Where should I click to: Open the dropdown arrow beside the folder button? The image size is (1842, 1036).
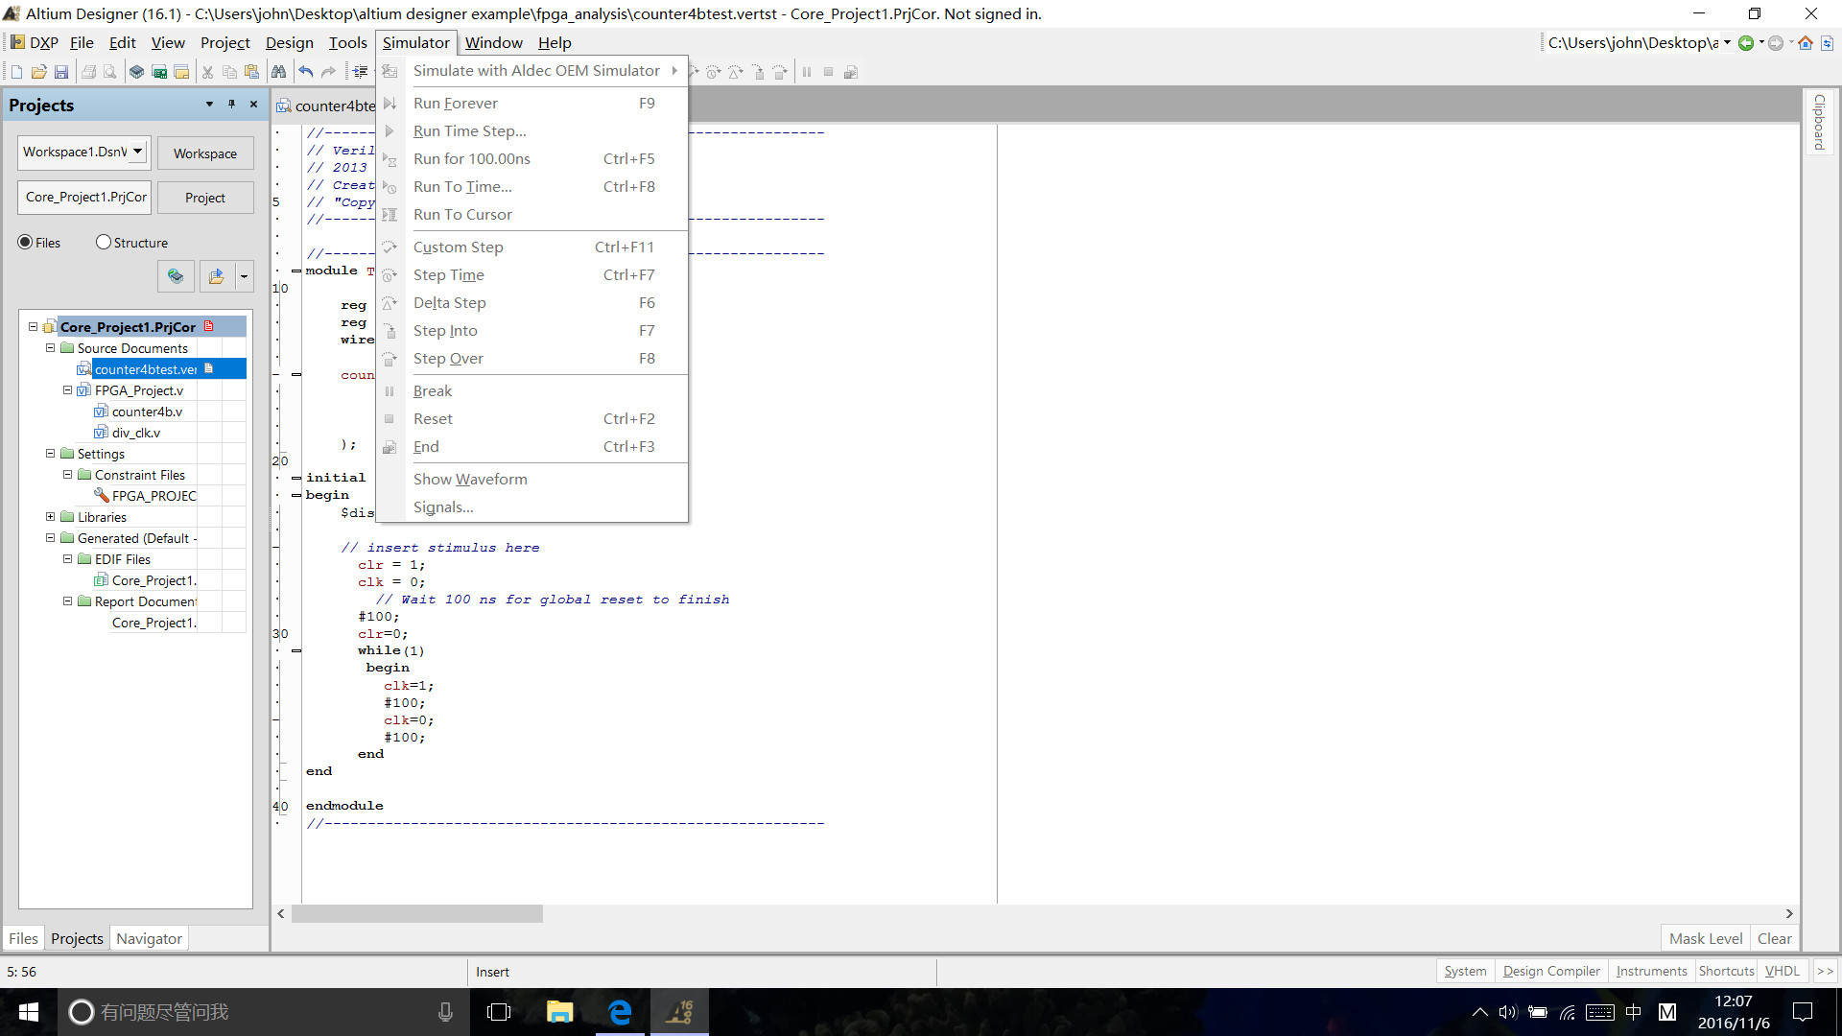[x=244, y=276]
